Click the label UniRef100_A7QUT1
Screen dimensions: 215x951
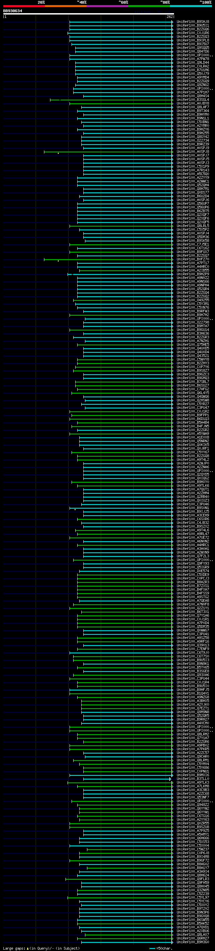(x=193, y=489)
